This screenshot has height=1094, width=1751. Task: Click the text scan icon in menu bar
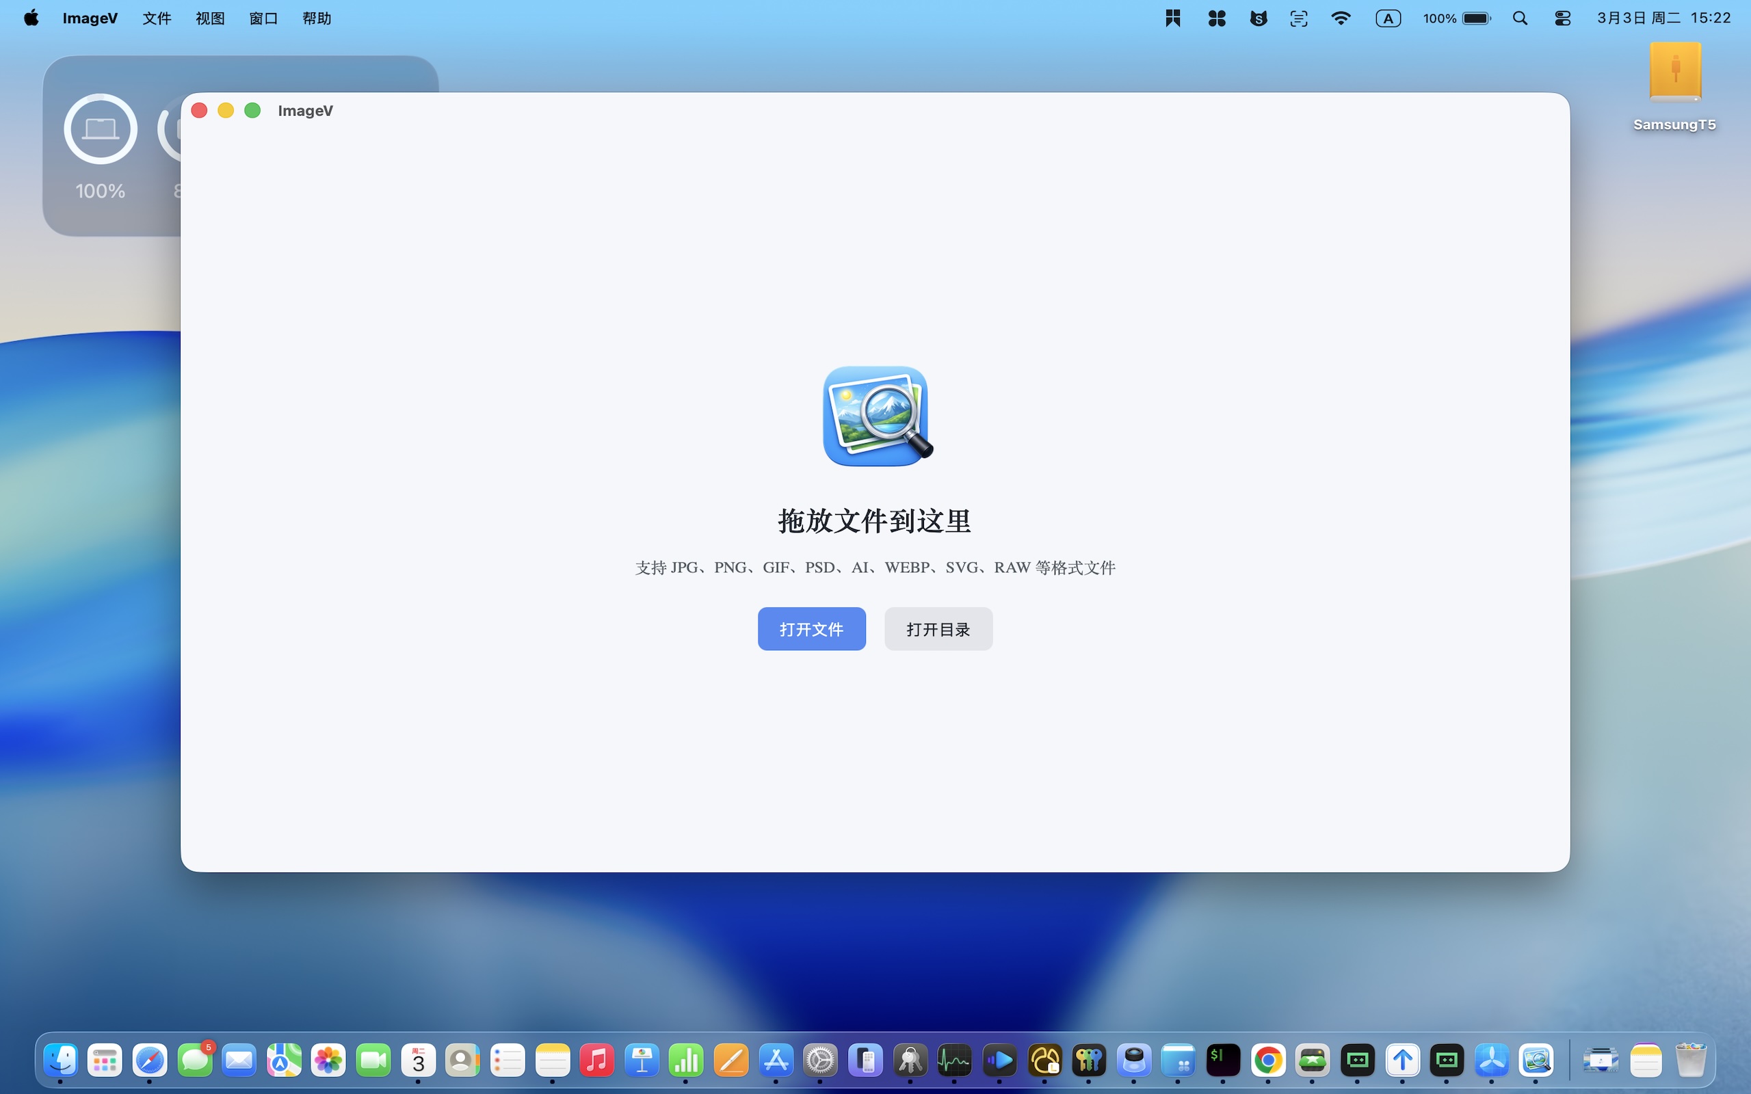pos(1299,18)
